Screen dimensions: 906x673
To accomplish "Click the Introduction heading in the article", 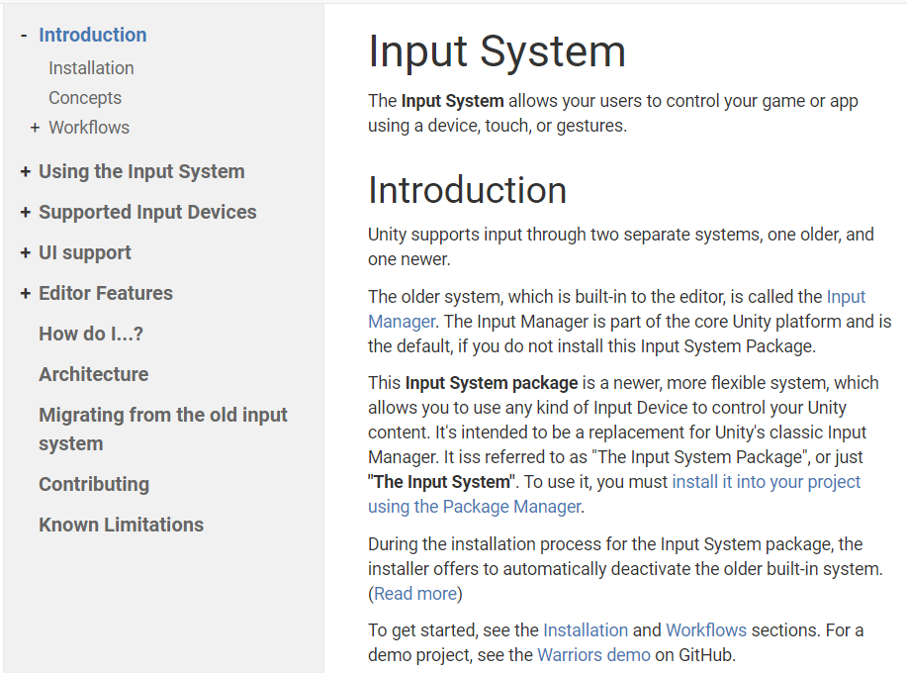I will point(468,190).
